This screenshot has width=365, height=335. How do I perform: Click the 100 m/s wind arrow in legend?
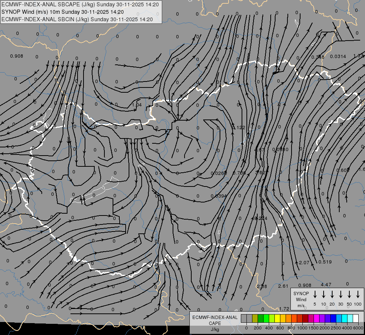tap(358, 294)
